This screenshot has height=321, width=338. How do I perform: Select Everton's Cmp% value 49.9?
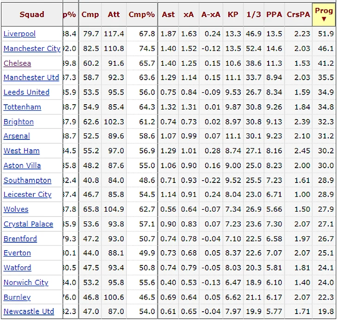147,253
